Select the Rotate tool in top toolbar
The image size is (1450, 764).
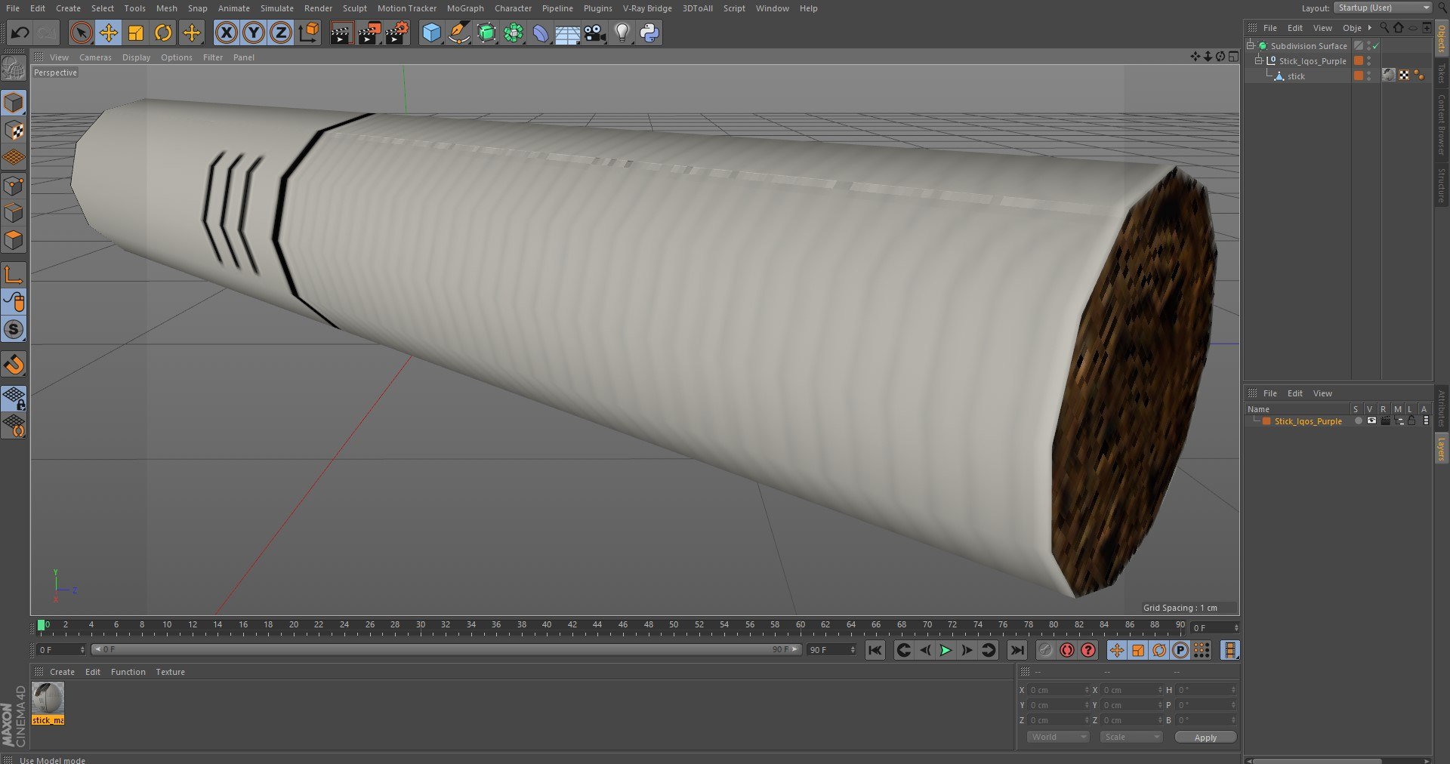pos(163,32)
